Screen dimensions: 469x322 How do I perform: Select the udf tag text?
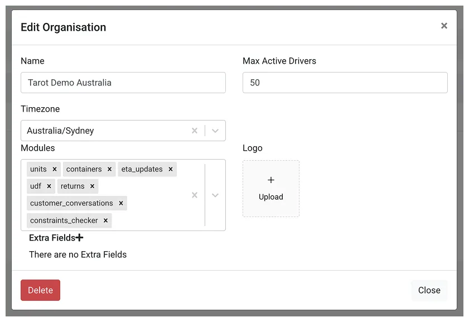click(36, 186)
